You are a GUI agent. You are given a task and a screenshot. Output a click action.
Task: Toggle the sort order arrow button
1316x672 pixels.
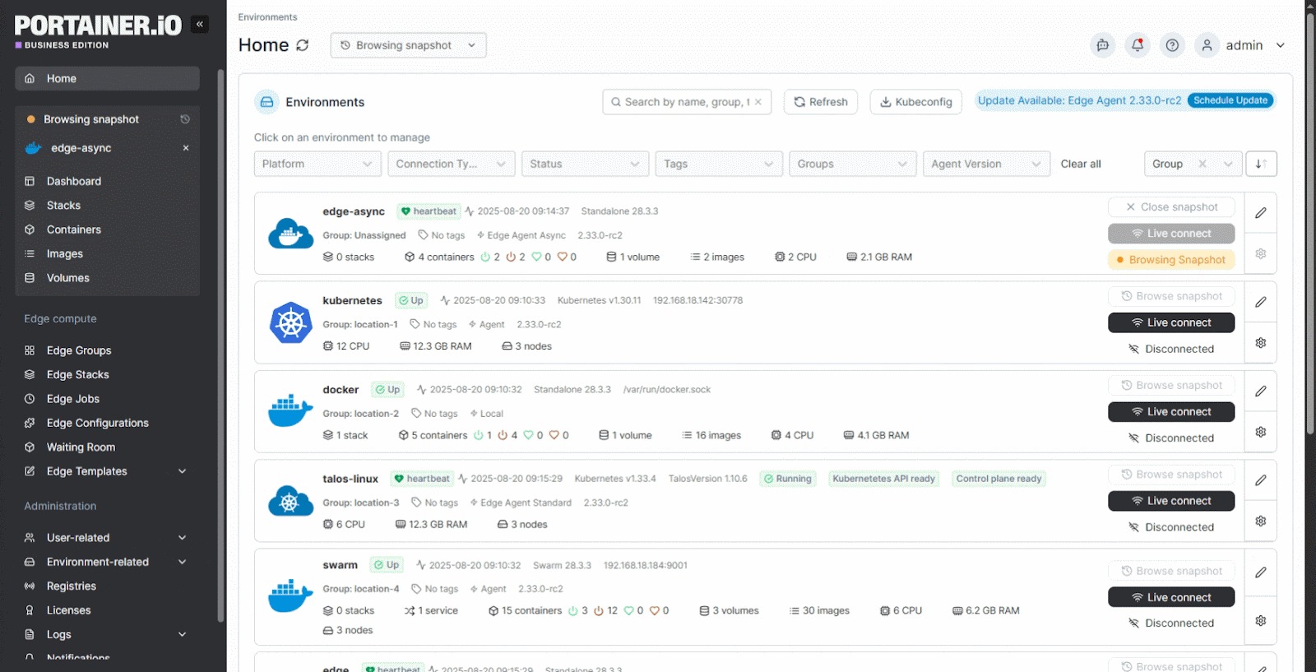(x=1261, y=164)
